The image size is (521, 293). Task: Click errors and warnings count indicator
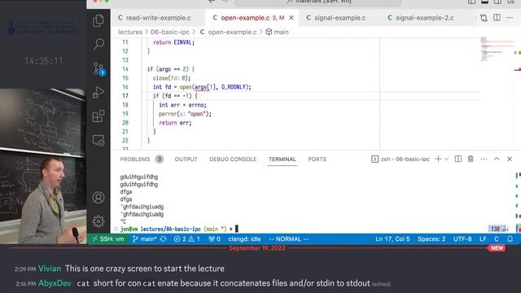point(186,238)
